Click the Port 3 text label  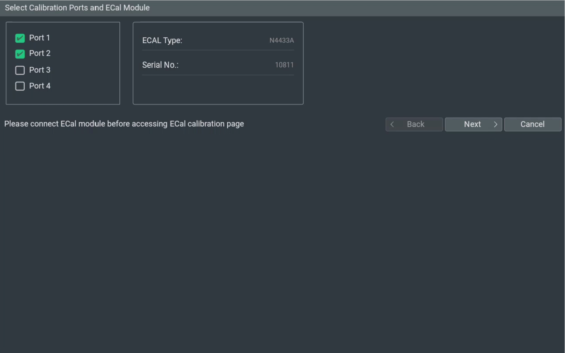point(40,70)
